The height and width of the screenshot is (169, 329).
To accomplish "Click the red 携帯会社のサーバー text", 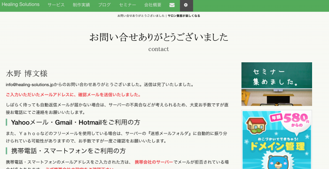I will click(x=154, y=162).
